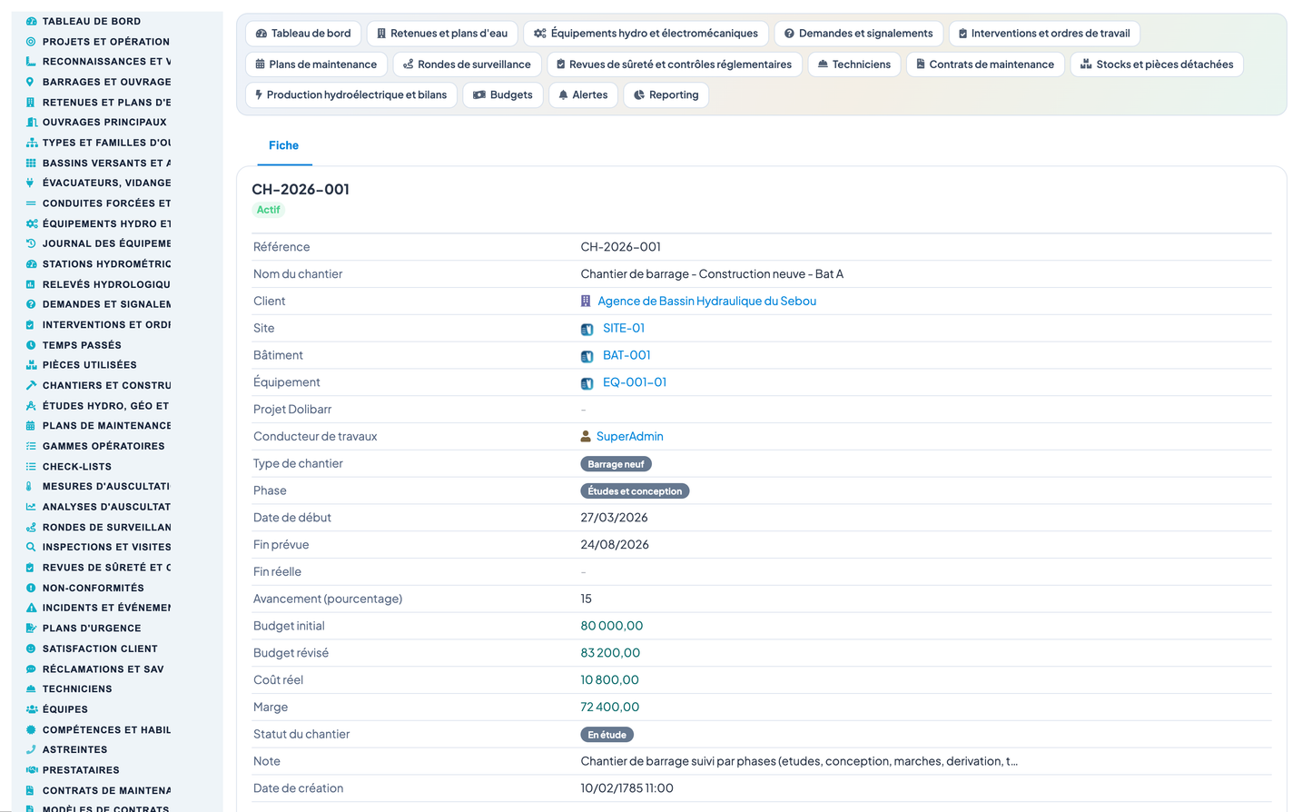The width and height of the screenshot is (1312, 812).
Task: Click the cube icon beside SITE-01
Action: (x=587, y=329)
